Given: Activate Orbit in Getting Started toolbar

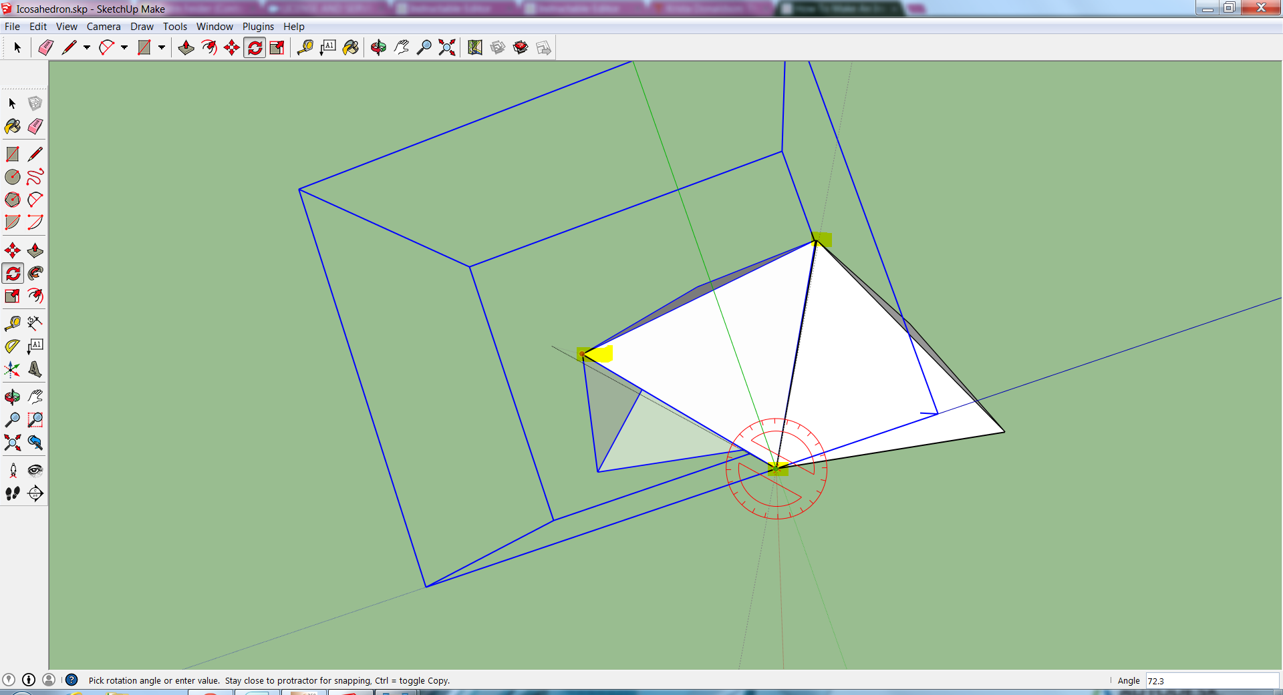Looking at the screenshot, I should (379, 47).
